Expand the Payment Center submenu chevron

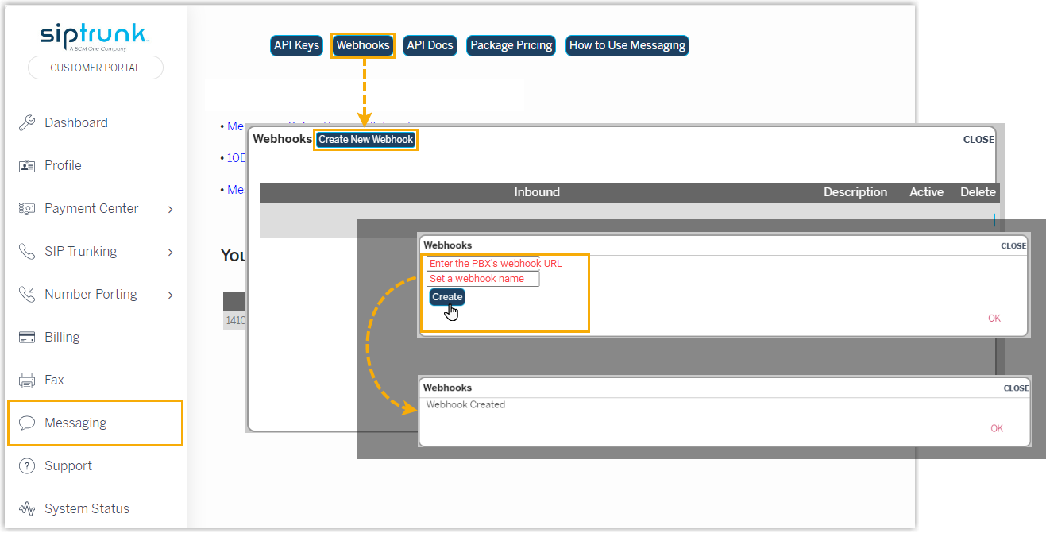click(171, 209)
